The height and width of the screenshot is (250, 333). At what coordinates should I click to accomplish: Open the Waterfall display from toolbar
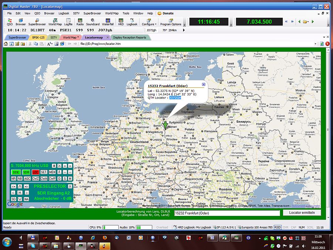108,22
